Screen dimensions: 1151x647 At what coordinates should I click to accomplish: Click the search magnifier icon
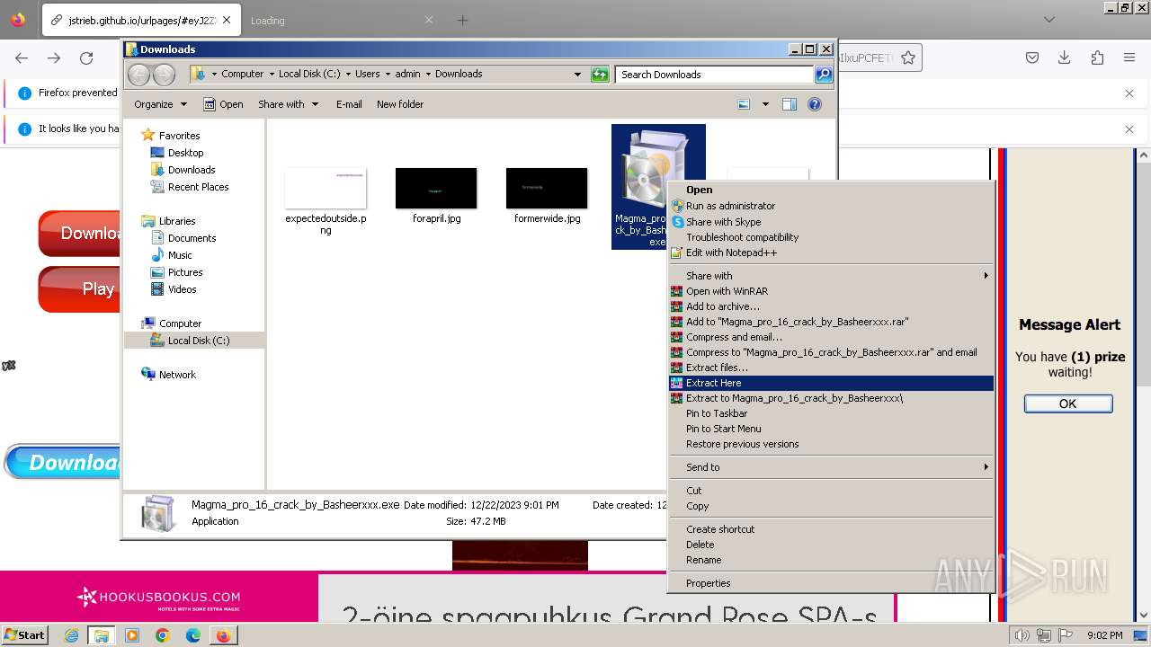(824, 75)
